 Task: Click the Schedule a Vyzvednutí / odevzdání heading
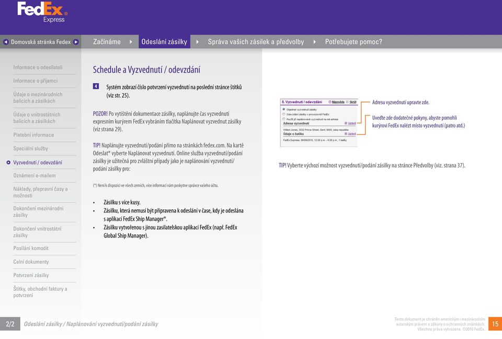pos(146,70)
